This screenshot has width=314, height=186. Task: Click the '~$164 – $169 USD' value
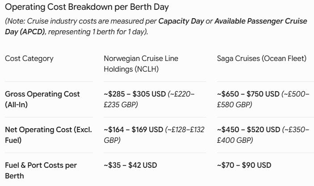[134, 130]
